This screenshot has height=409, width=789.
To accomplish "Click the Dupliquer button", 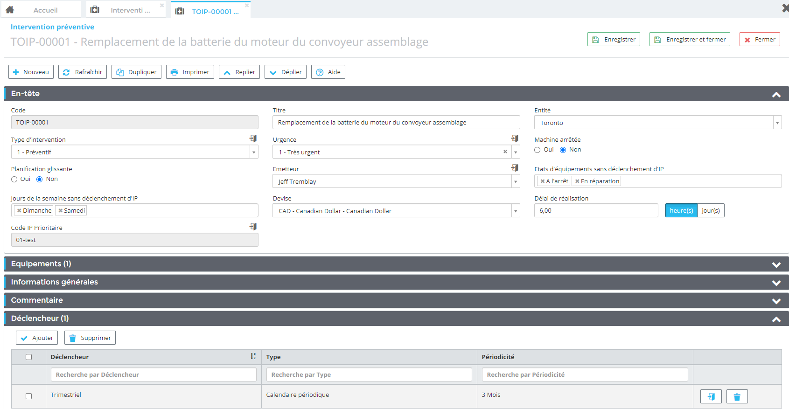I will 136,72.
